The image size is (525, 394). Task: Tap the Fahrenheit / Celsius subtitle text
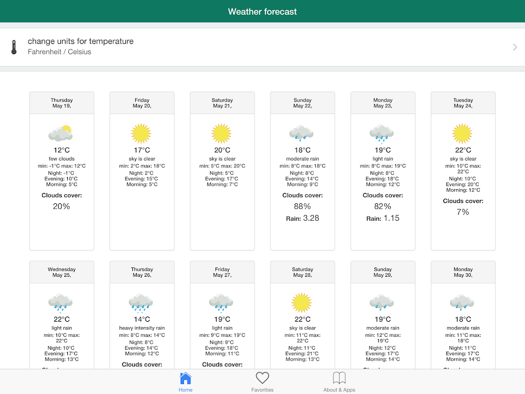60,52
